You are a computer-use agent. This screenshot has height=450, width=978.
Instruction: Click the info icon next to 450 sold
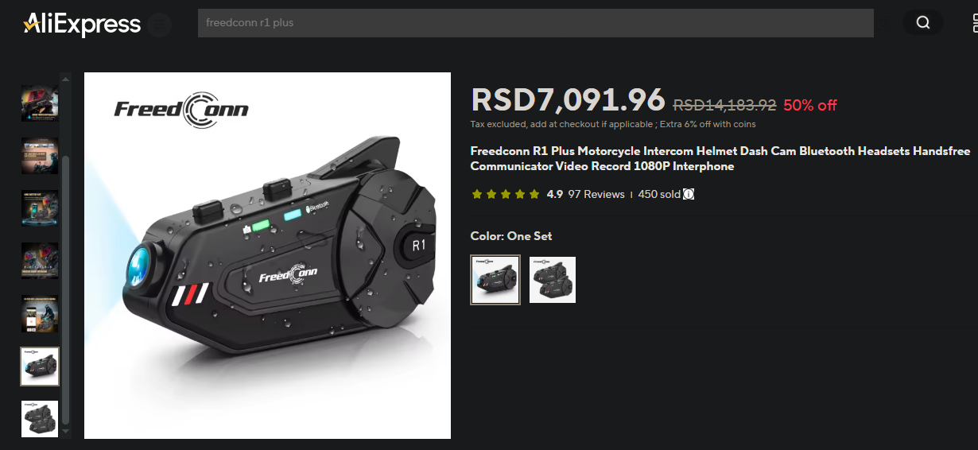tap(689, 194)
